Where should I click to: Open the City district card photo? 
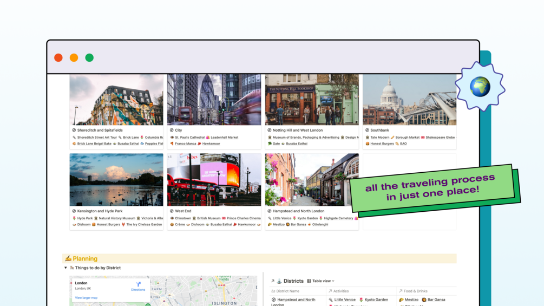coord(214,100)
